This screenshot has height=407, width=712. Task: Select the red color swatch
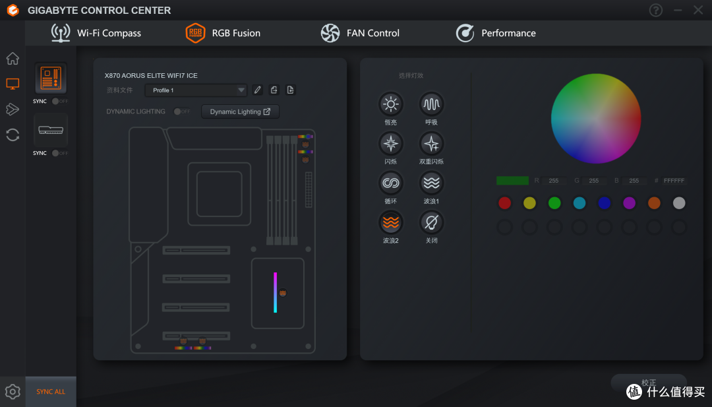[504, 203]
